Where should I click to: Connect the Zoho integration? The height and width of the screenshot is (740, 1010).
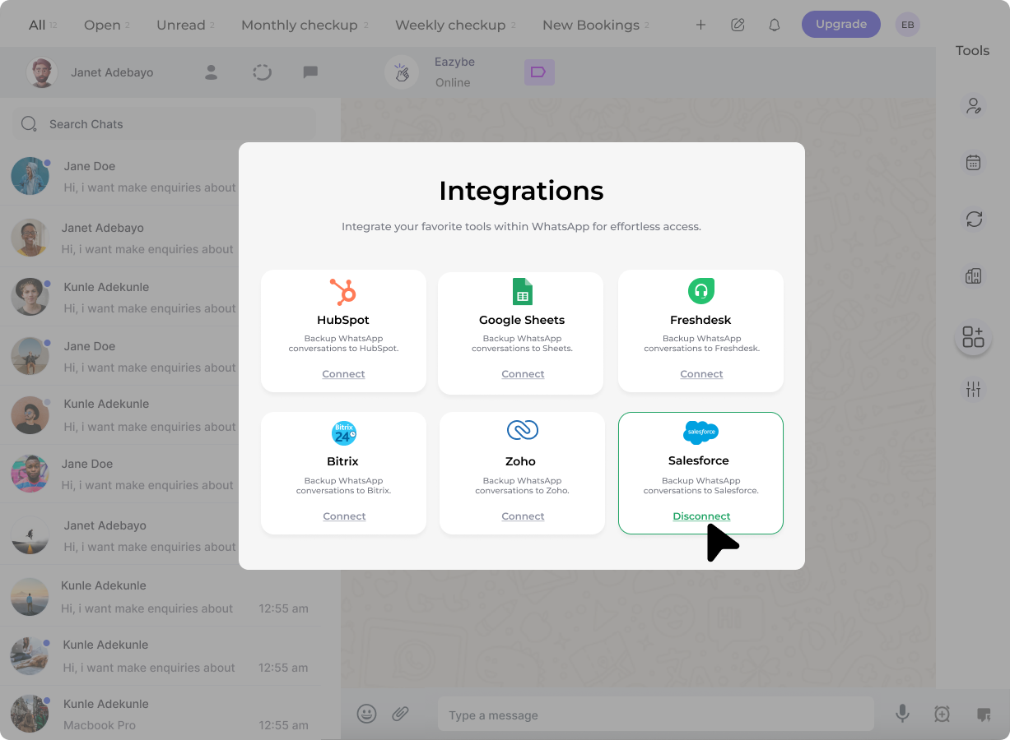click(523, 516)
